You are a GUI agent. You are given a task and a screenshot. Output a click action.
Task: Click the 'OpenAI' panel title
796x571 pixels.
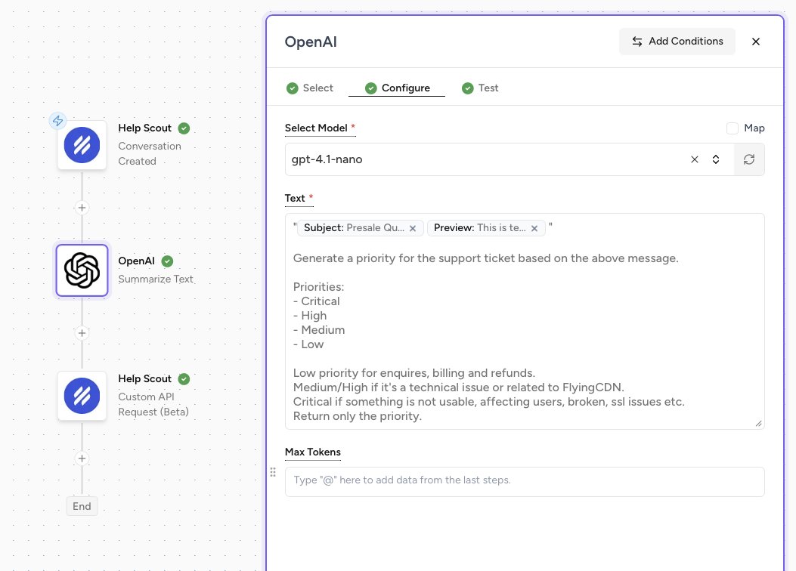tap(311, 42)
